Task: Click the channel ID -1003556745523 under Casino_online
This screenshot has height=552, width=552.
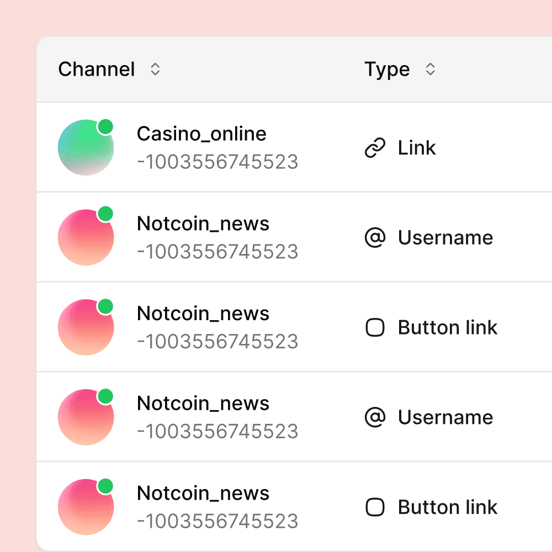Action: coord(217,162)
